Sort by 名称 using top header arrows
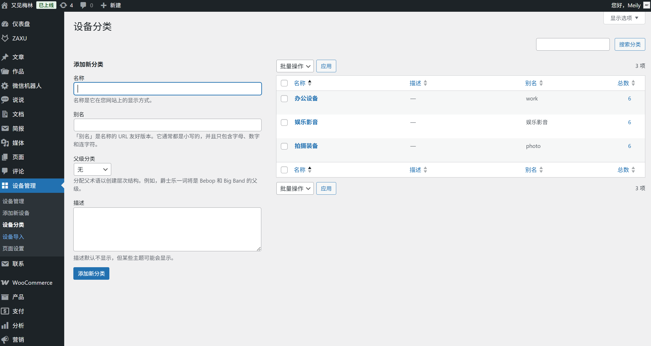 click(310, 83)
